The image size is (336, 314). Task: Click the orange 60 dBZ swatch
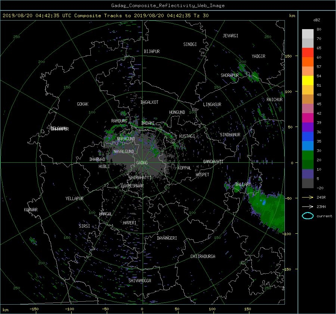tap(308, 62)
